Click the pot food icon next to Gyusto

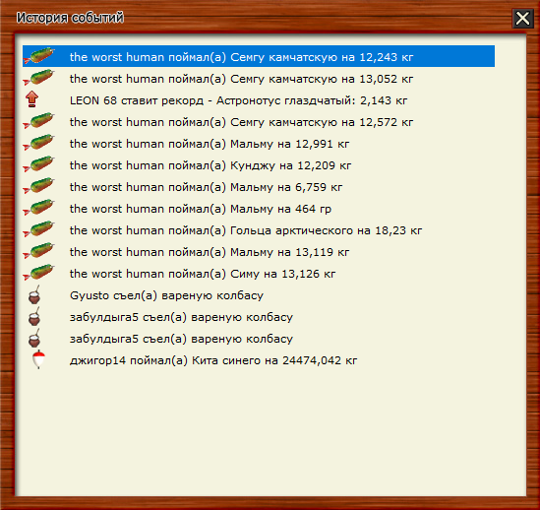click(x=34, y=294)
